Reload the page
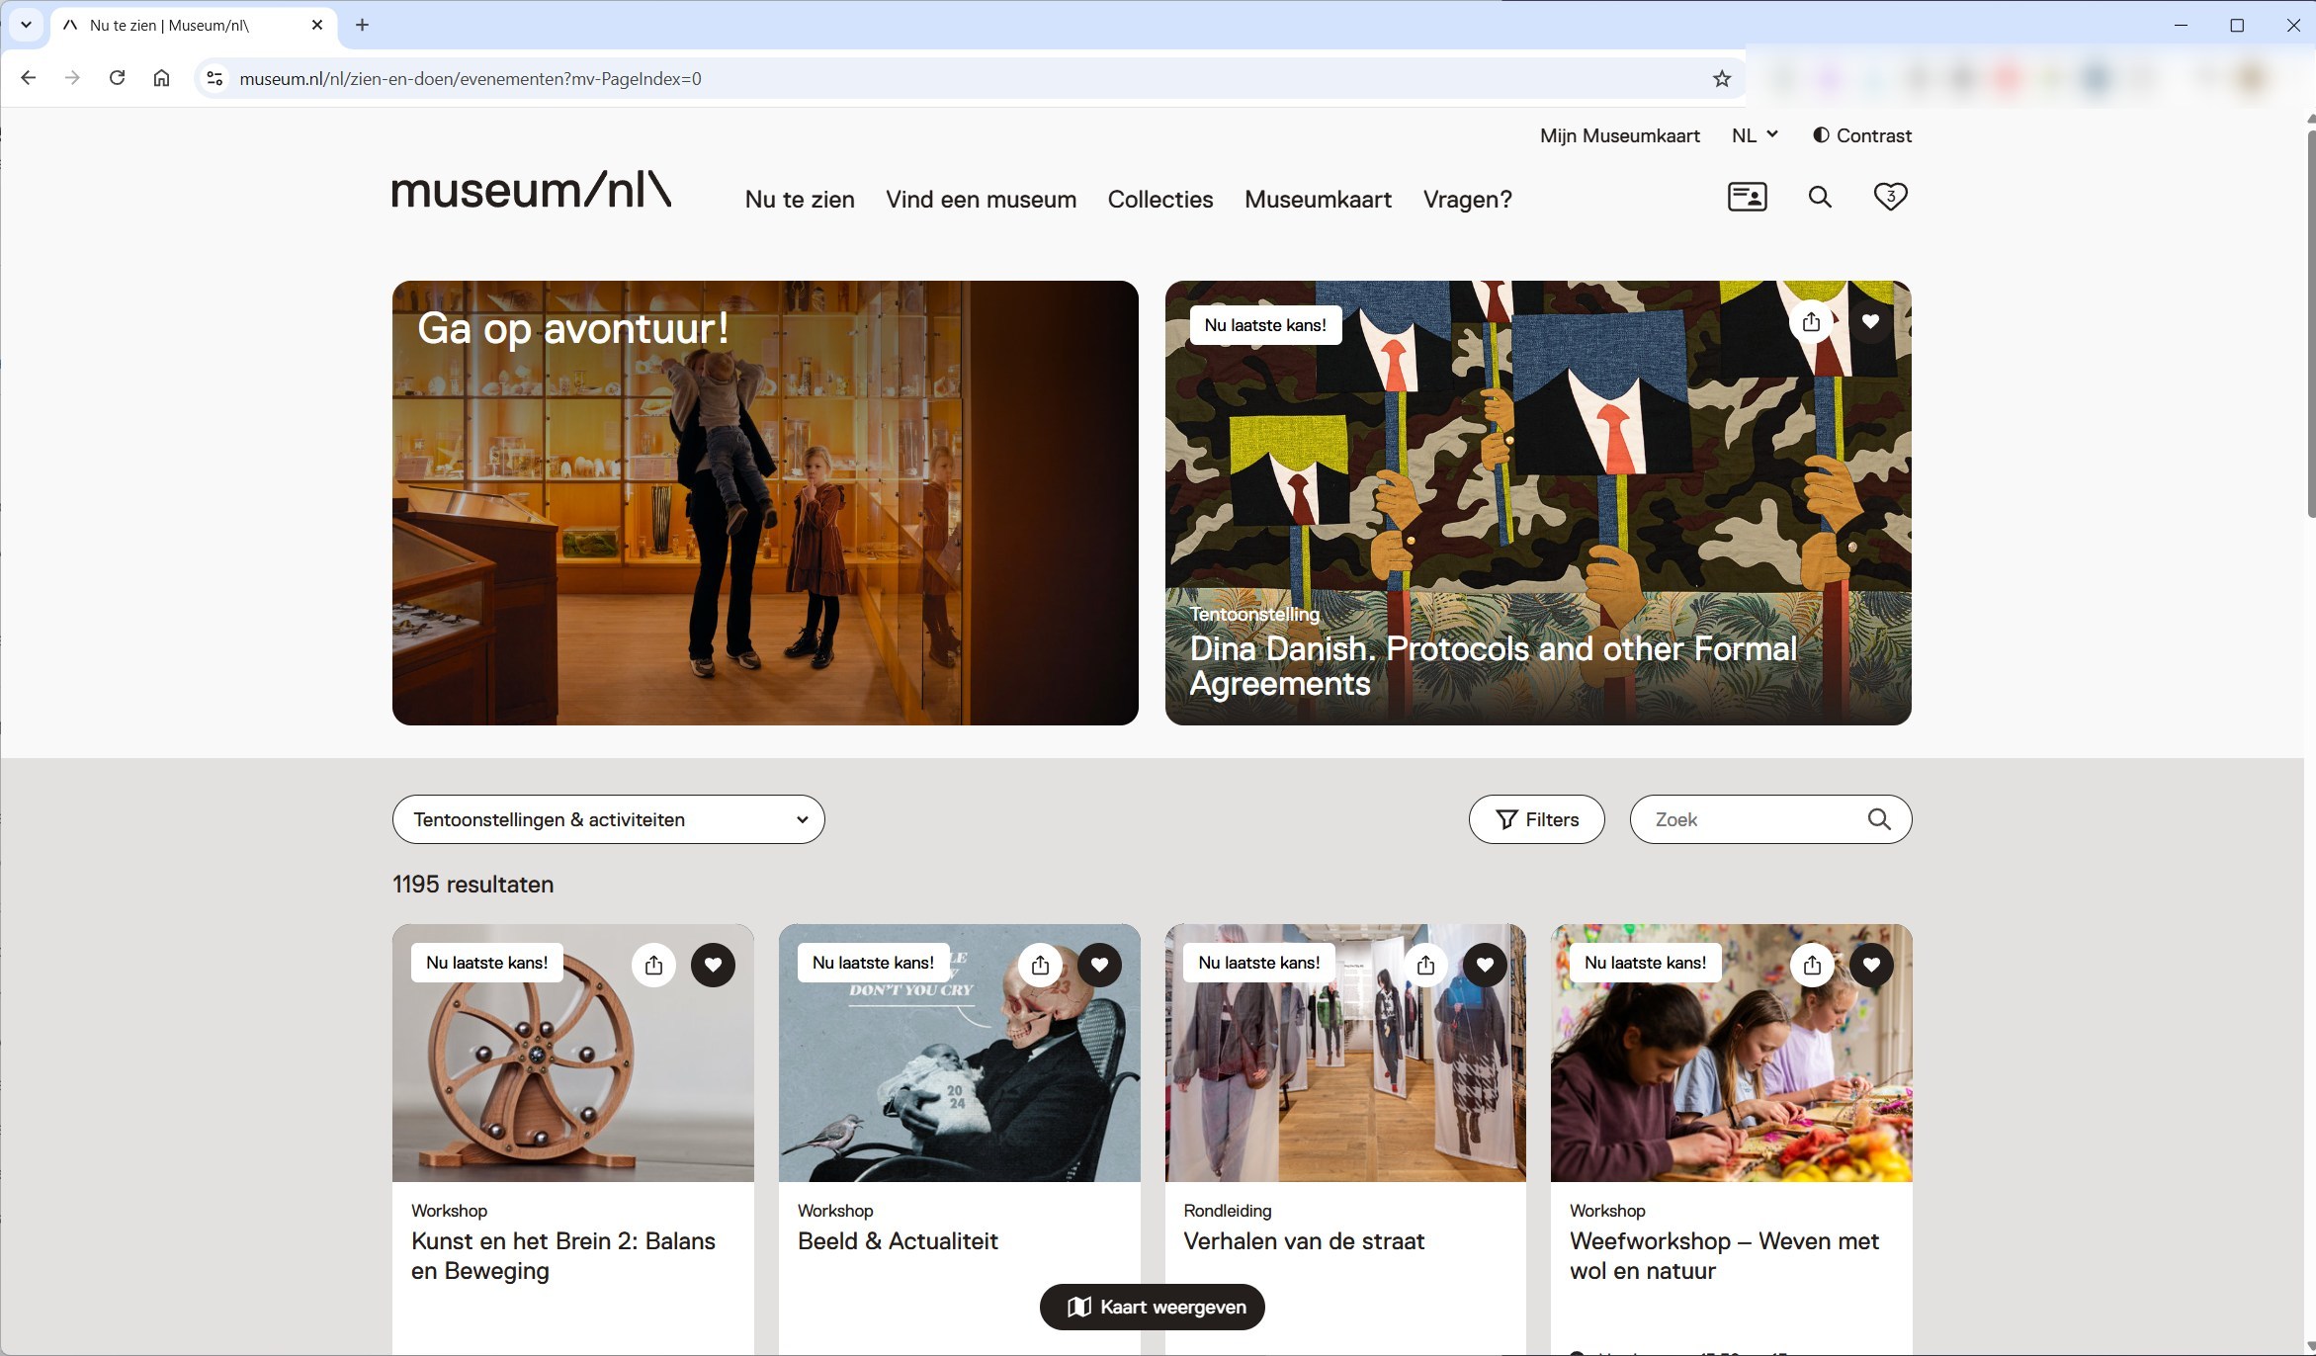 point(117,78)
